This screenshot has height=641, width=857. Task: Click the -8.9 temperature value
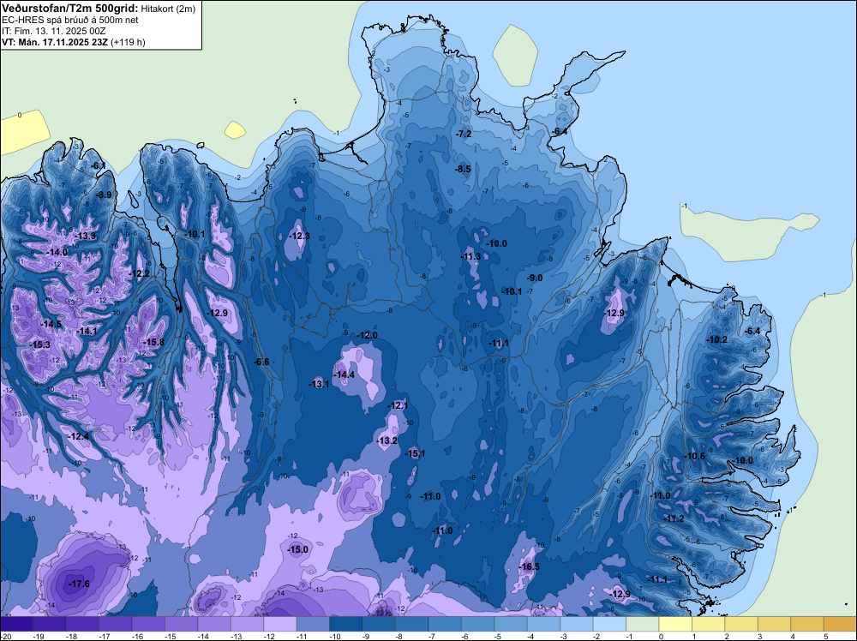pos(104,195)
